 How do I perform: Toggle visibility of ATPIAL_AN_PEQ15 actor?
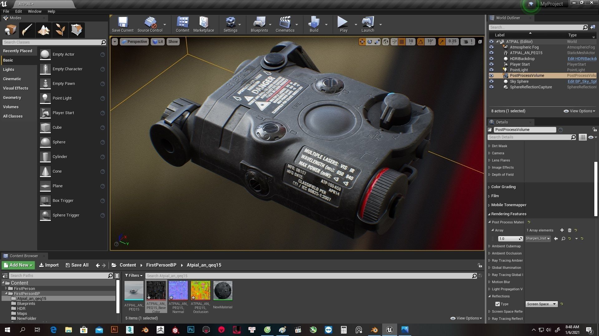(491, 53)
